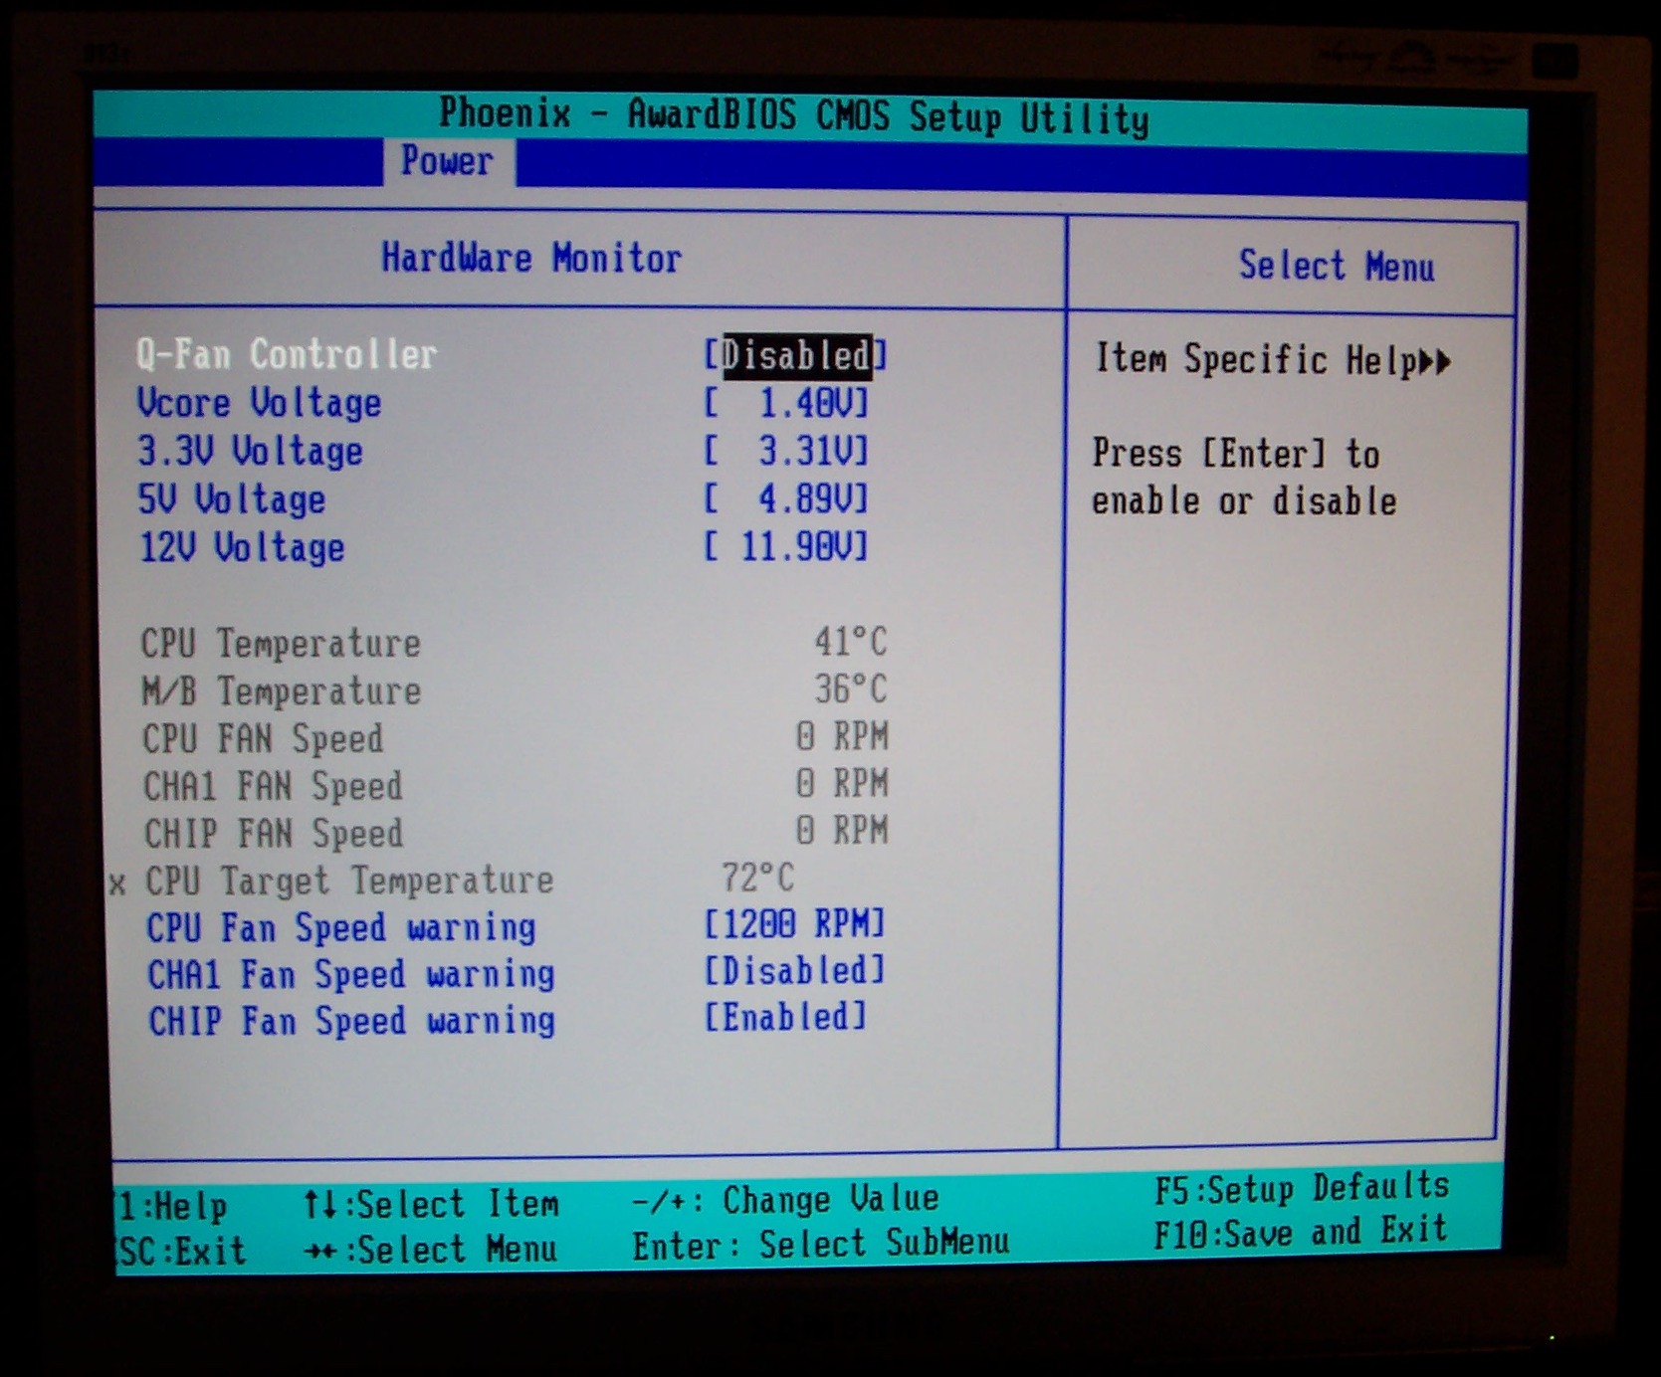
Task: Click the Select Menu arrows hint in footer
Action: tap(431, 1250)
